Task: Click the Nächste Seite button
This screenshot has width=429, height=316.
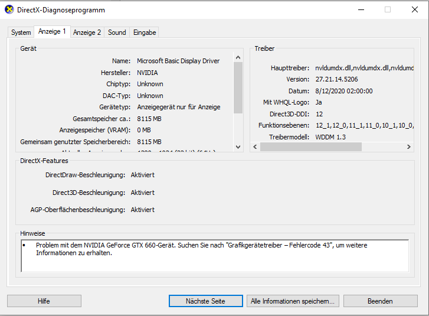Action: pos(206,301)
